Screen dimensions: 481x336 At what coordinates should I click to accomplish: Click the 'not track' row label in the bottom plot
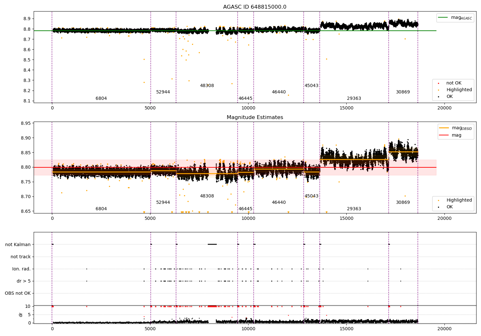point(21,257)
